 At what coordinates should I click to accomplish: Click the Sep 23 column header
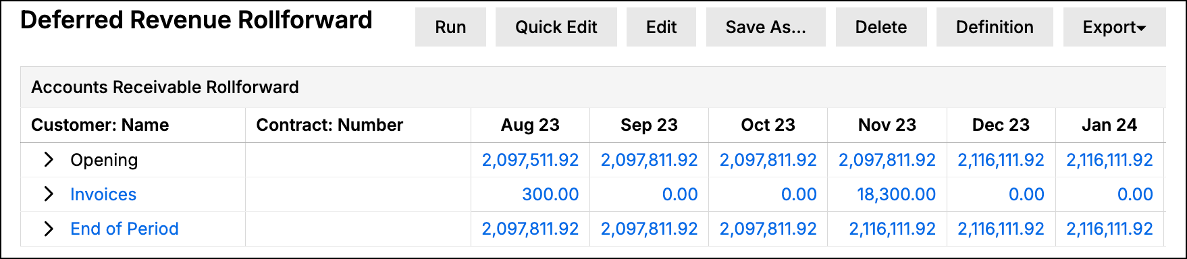[649, 125]
